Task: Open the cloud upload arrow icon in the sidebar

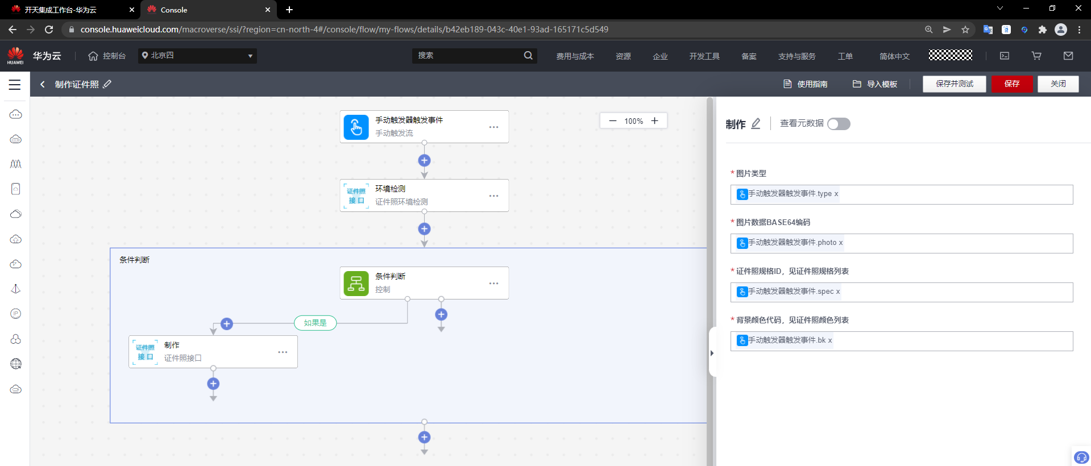Action: 15,239
